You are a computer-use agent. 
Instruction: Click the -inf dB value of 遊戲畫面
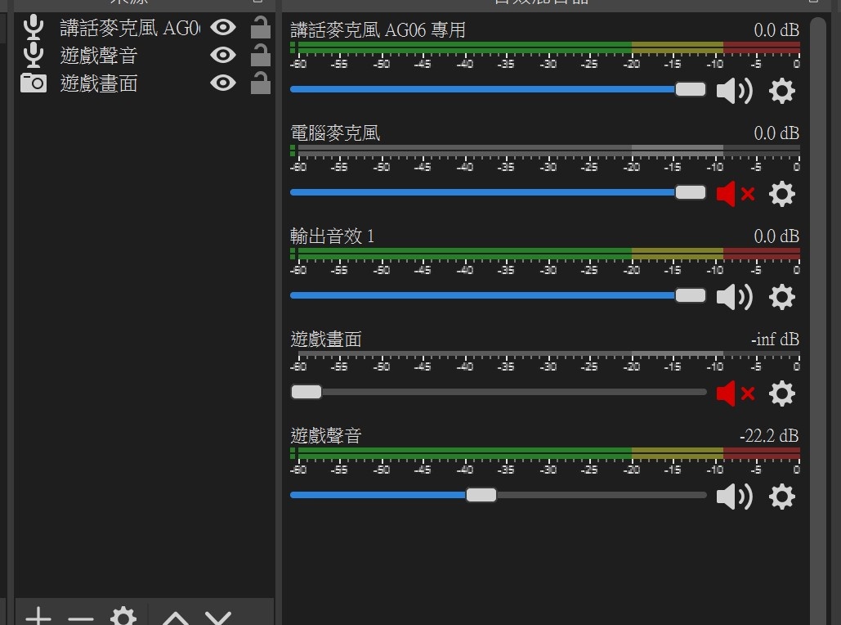point(775,339)
